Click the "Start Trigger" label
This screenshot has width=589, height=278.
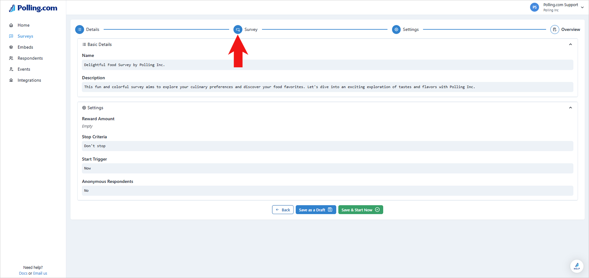click(x=94, y=159)
